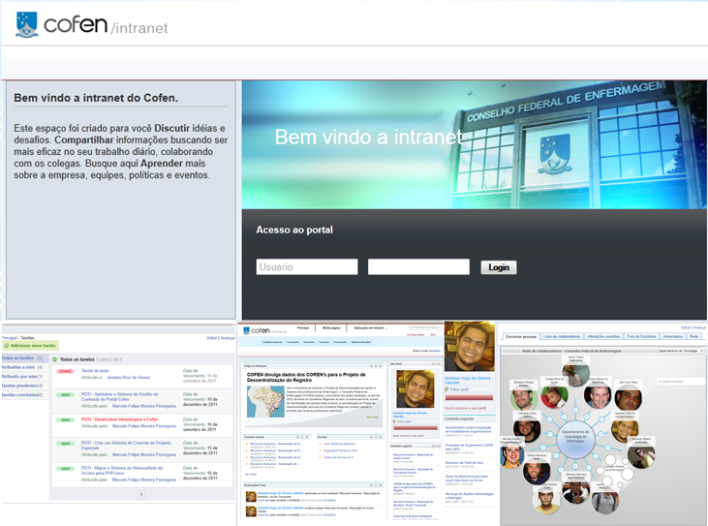The width and height of the screenshot is (708, 526).
Task: Open PDTI - Criar um Sistema de Controle task
Action: tap(126, 446)
